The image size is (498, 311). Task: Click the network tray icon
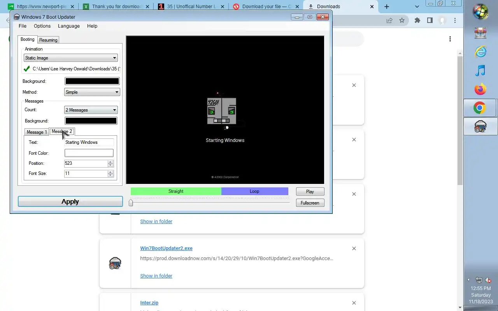coord(479,280)
